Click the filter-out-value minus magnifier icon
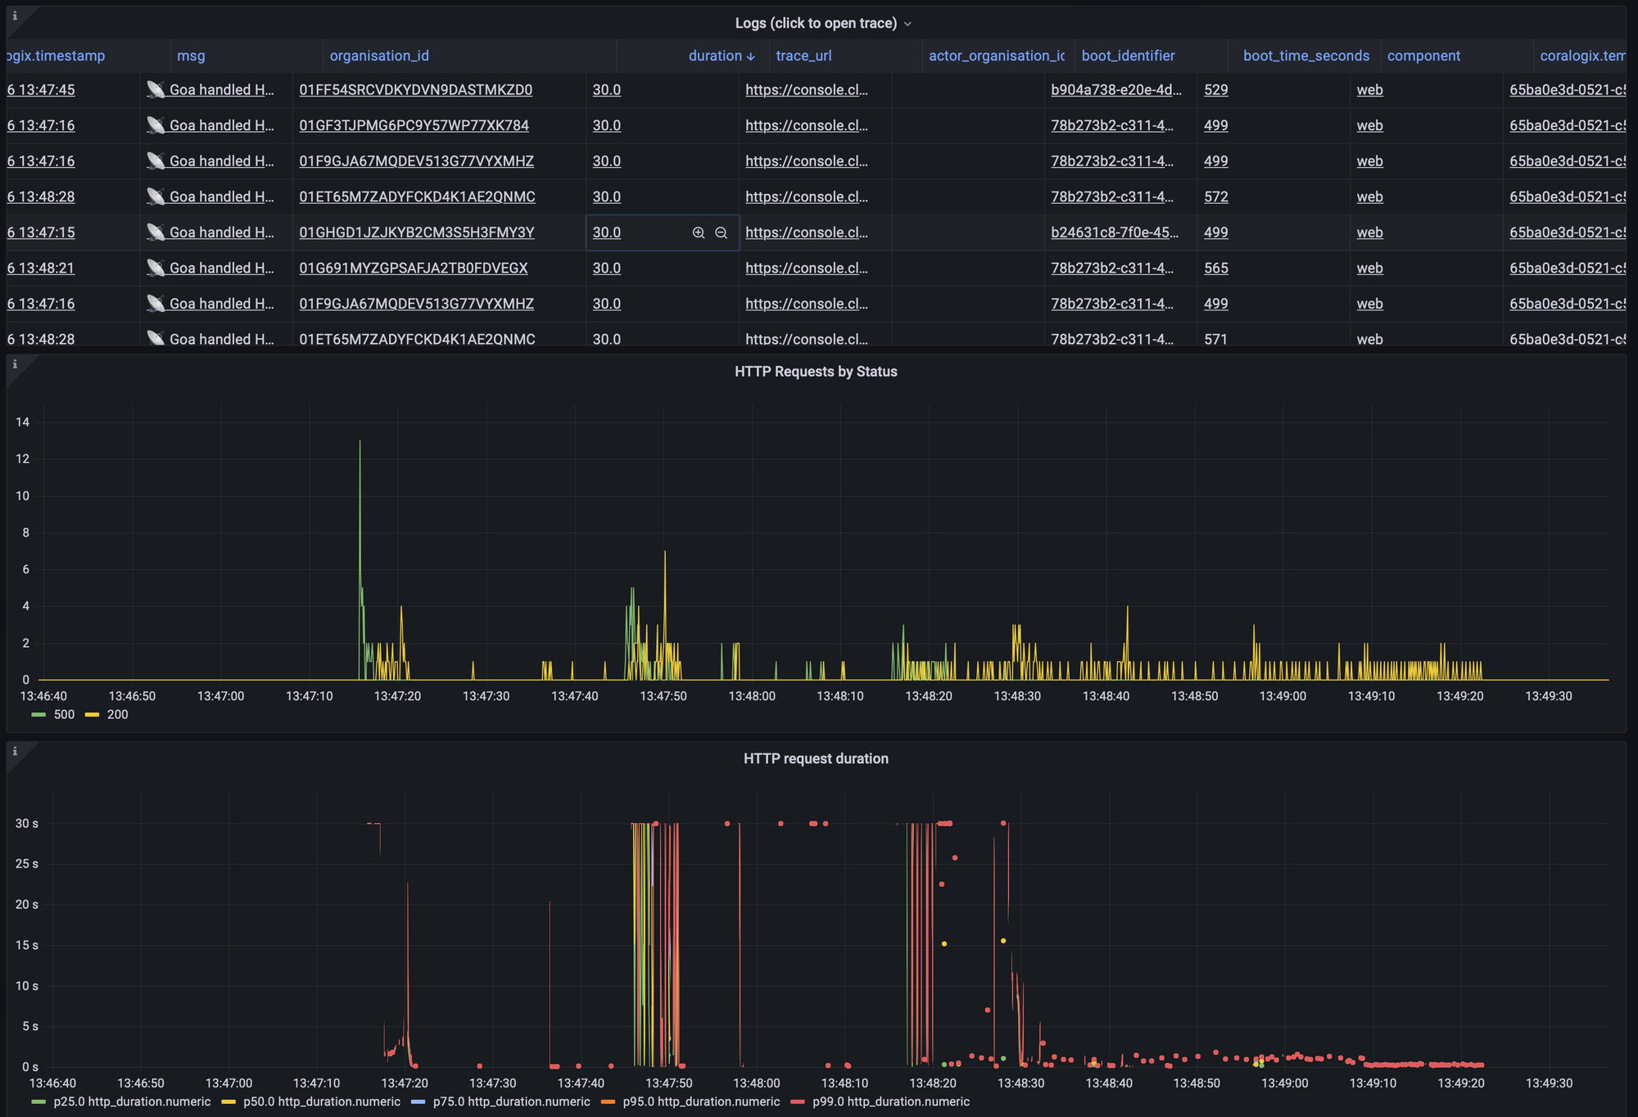 (x=721, y=233)
